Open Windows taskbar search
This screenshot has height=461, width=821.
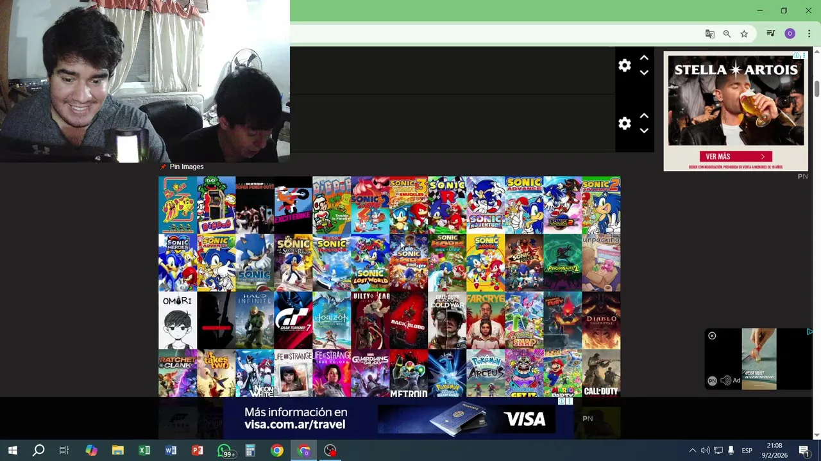click(x=38, y=451)
